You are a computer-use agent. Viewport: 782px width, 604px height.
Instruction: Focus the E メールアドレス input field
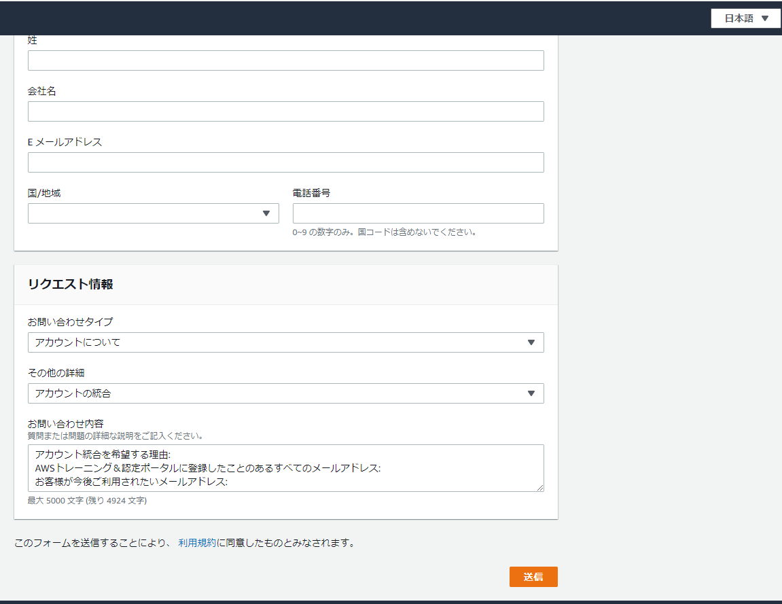286,162
